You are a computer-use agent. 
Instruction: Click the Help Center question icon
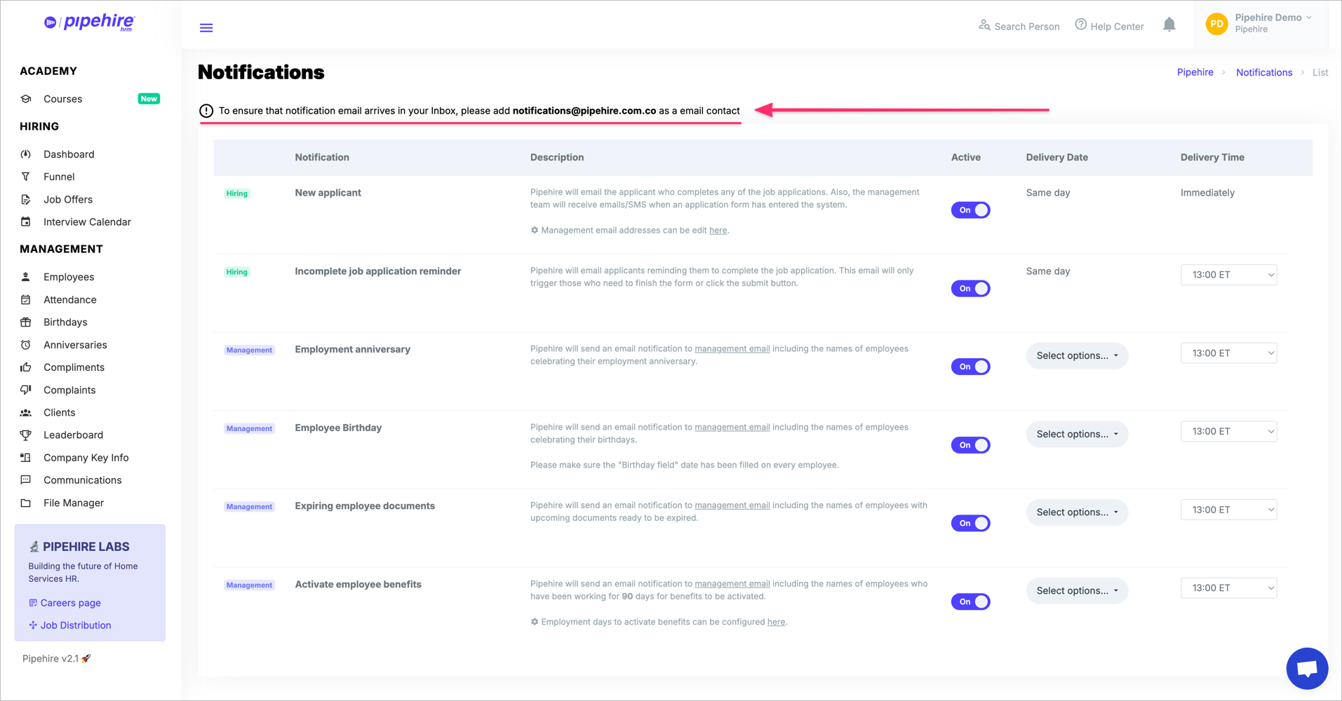1081,25
